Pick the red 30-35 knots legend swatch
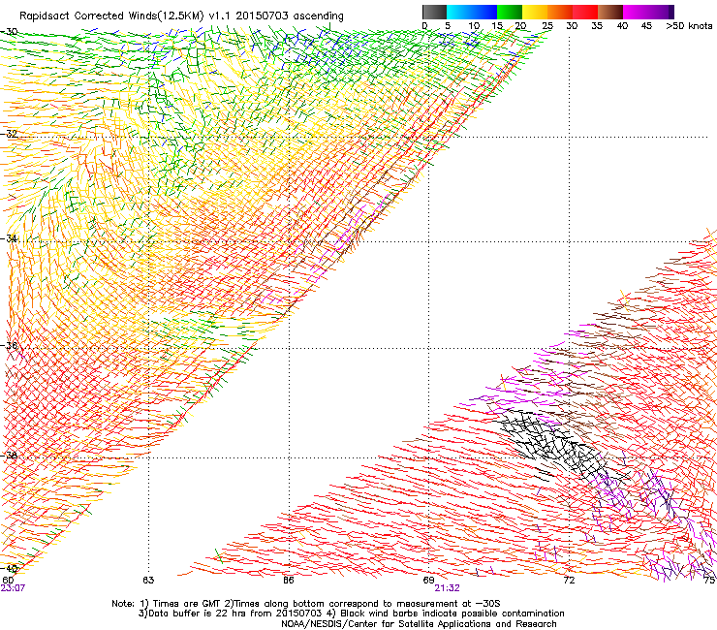 click(x=585, y=12)
